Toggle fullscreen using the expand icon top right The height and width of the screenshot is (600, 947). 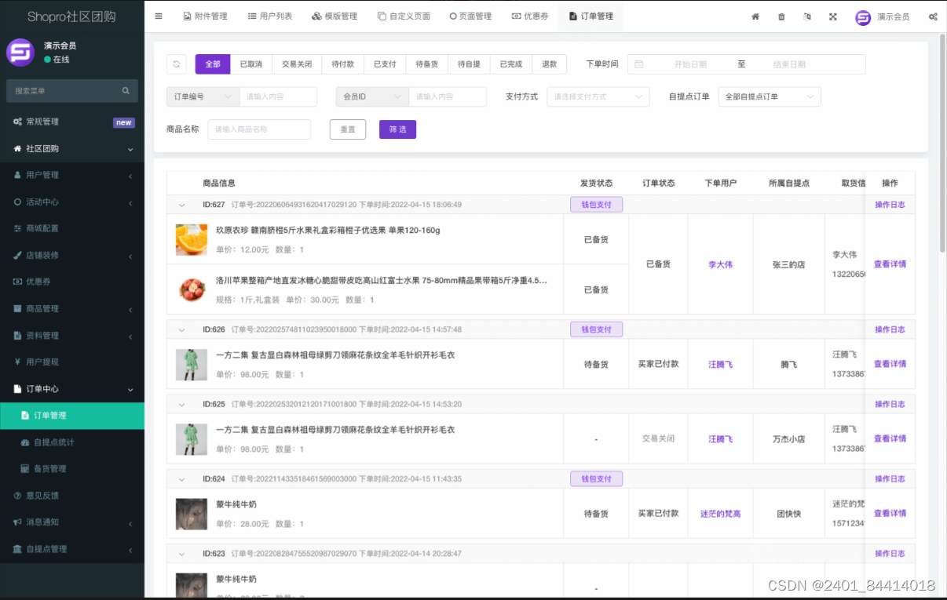pos(832,16)
